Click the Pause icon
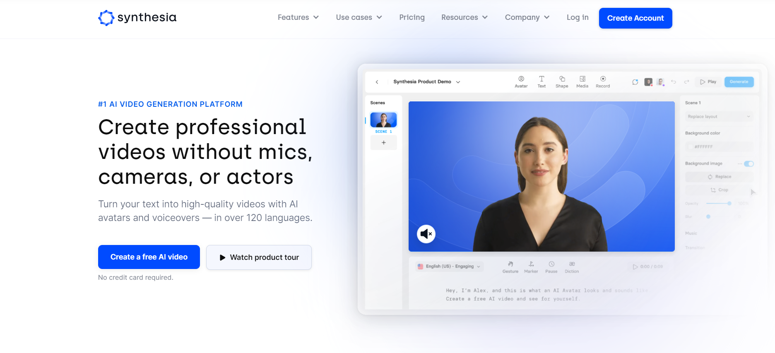 pyautogui.click(x=551, y=267)
